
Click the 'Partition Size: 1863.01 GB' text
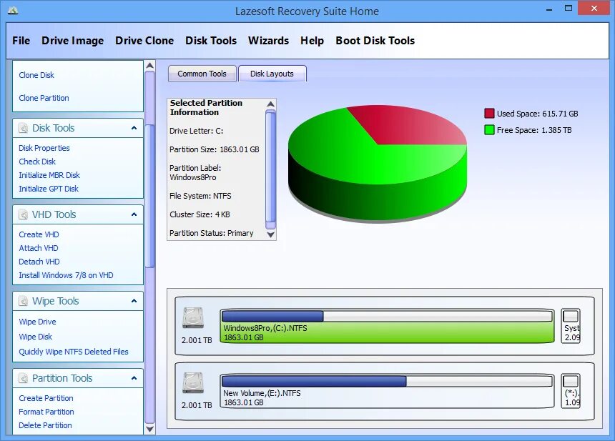tap(214, 149)
